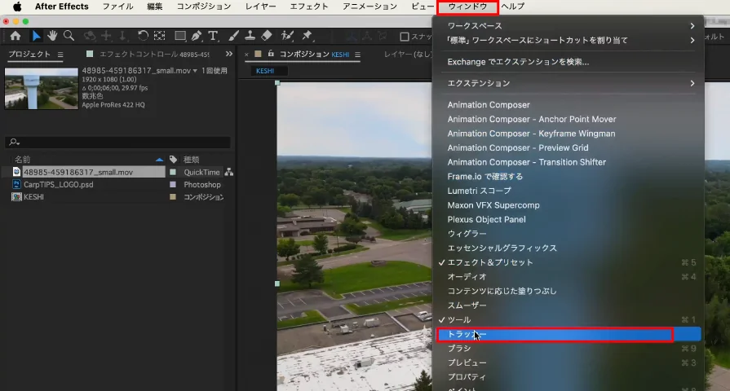Open the エフェクト menu
Viewport: 730px width, 391px height.
pos(309,7)
